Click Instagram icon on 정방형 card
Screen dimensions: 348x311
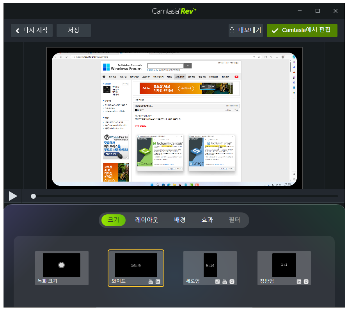coord(306,281)
